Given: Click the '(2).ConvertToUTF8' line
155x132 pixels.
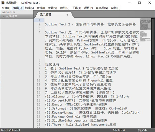Looking at the screenshot, I should click(x=81, y=100).
